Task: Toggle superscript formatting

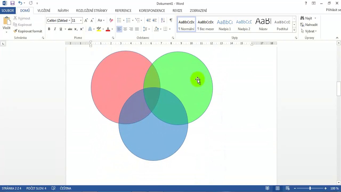Action: tap(82, 29)
